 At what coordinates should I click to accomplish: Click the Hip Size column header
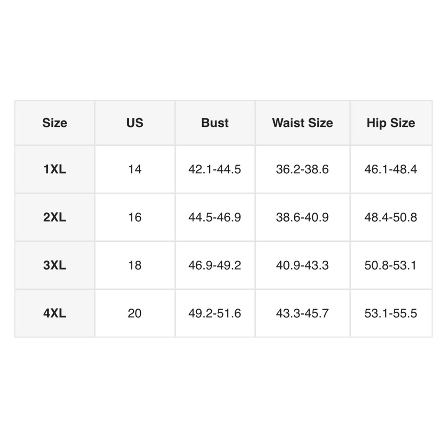391,123
